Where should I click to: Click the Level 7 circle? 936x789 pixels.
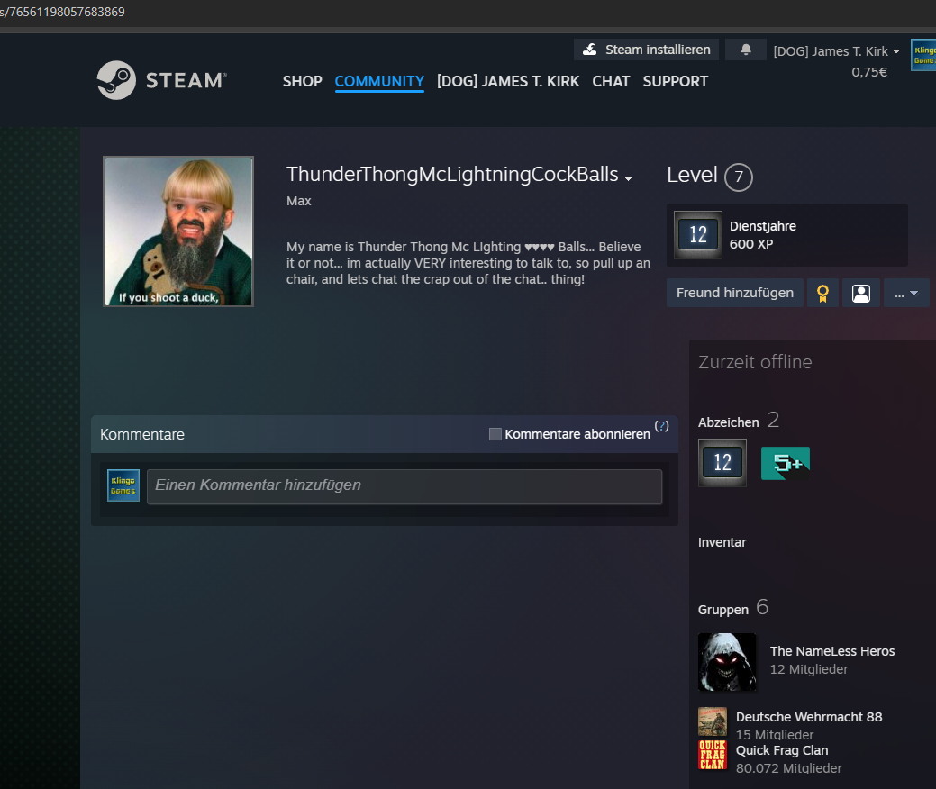(x=739, y=177)
